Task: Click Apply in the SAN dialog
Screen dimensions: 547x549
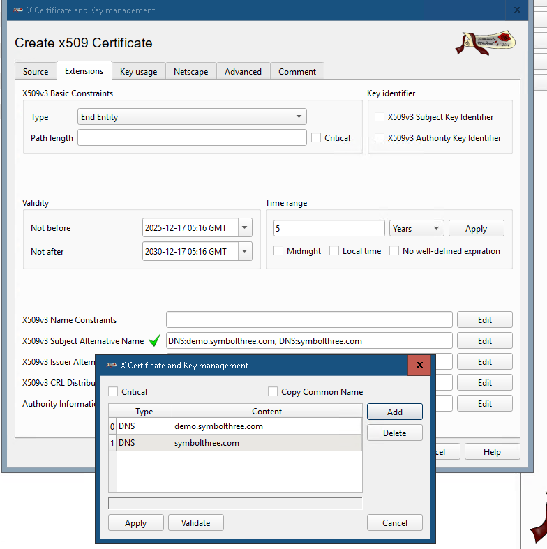Action: click(x=136, y=522)
